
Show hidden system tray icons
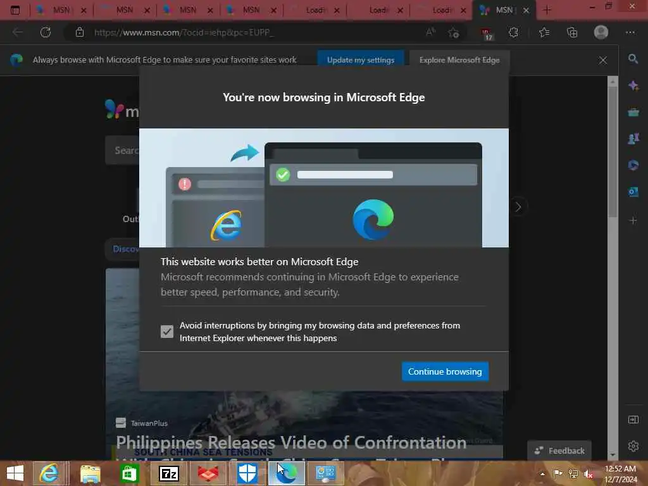pos(542,474)
